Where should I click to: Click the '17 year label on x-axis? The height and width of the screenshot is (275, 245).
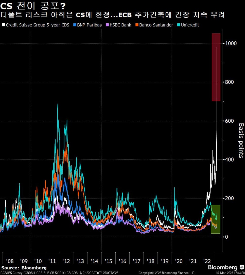tap(137, 261)
